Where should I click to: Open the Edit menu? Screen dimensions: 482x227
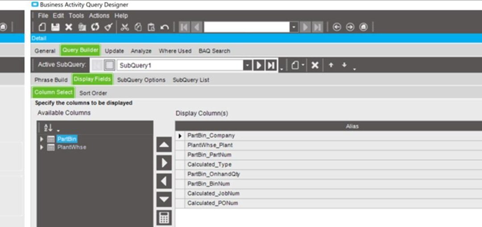pos(58,15)
